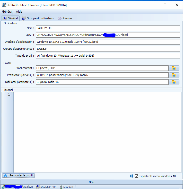183x189 pixels.
Task: Browse folder for Profil local (Ordinateur)
Action: 174,82
